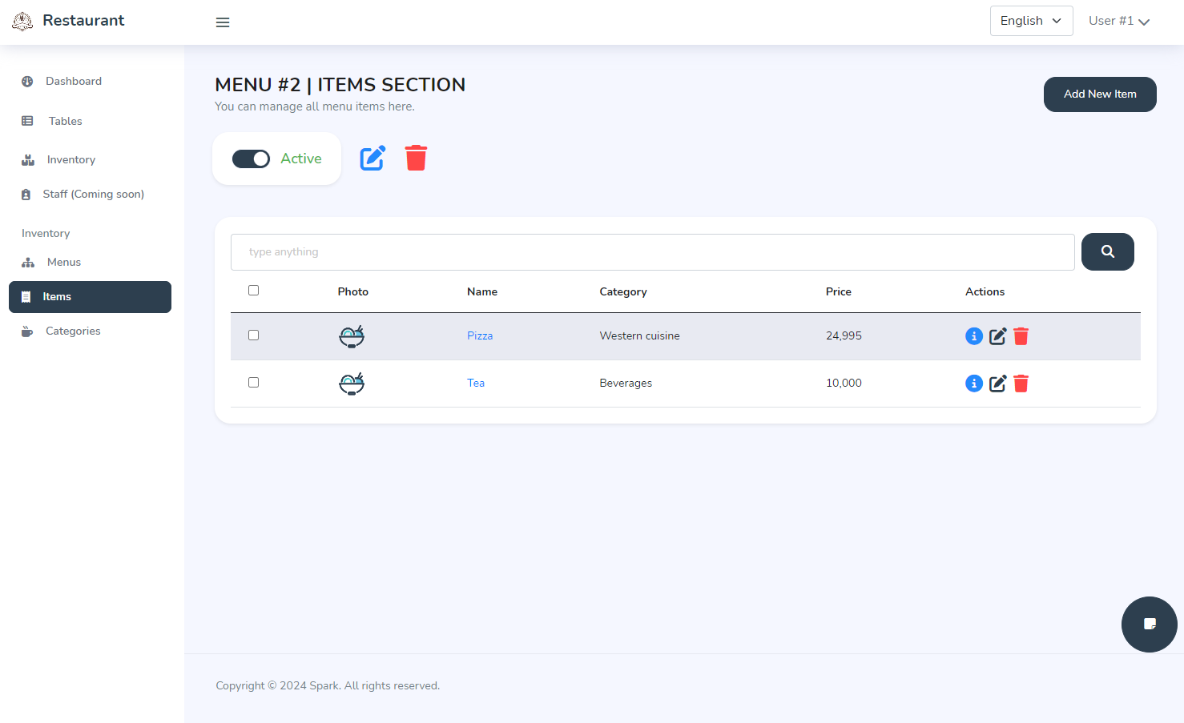Open info icon for Tea row
1184x723 pixels.
[x=973, y=384]
